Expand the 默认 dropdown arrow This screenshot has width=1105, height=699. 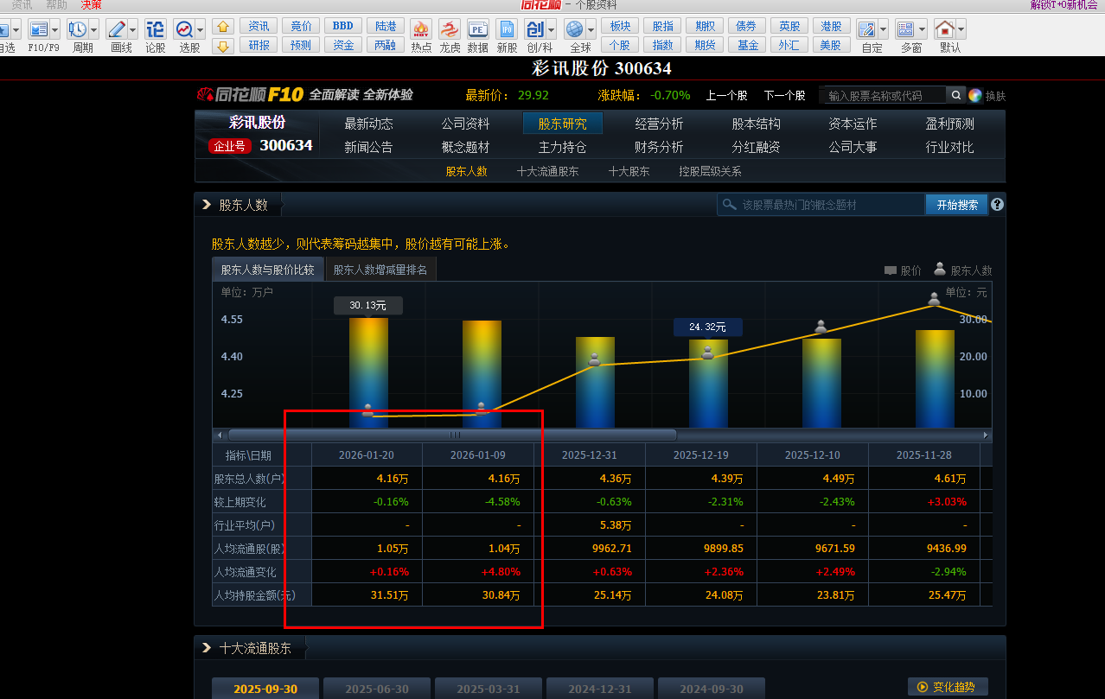[x=961, y=29]
